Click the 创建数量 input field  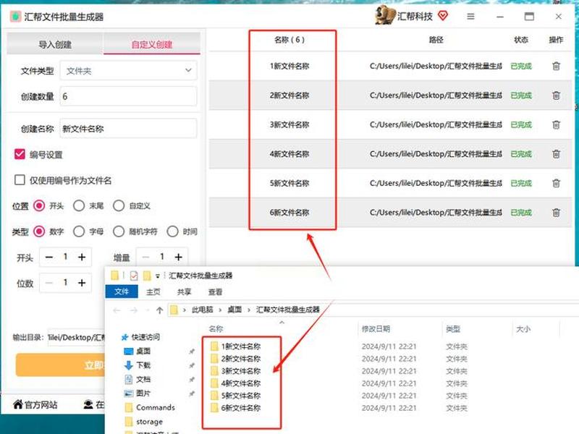(129, 96)
